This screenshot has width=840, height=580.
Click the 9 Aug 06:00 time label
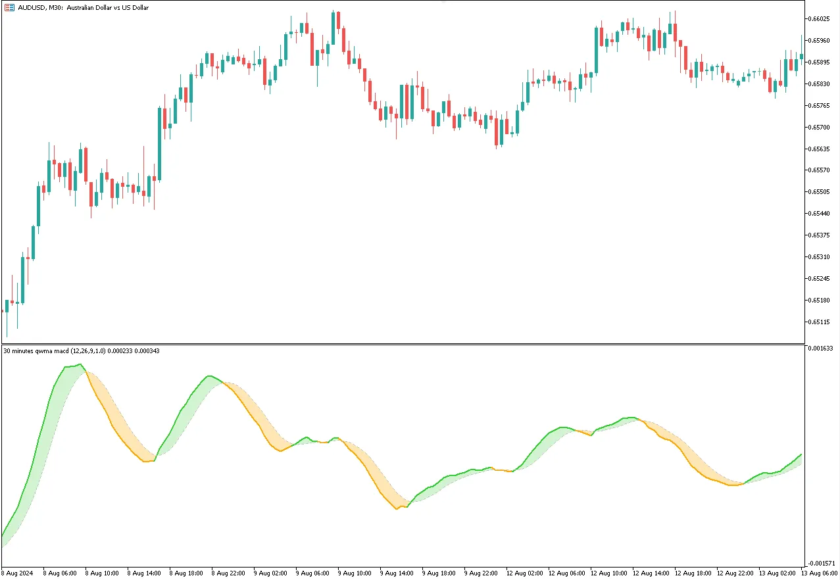pyautogui.click(x=312, y=573)
